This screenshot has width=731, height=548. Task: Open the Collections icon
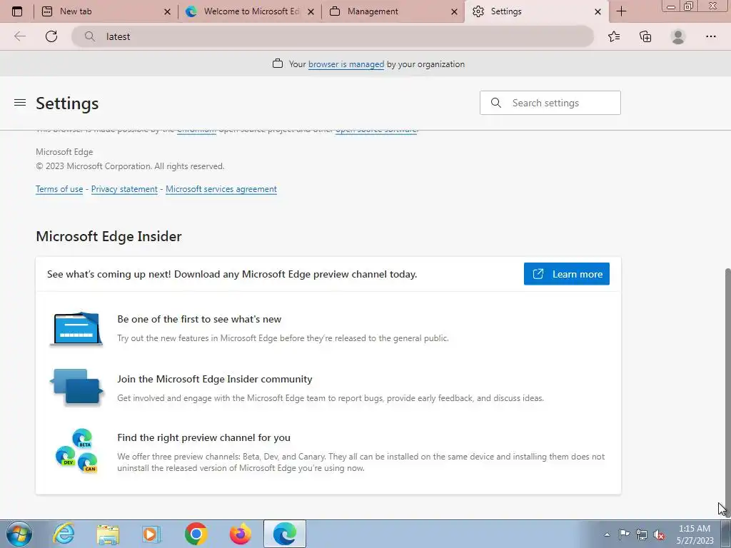pos(645,36)
